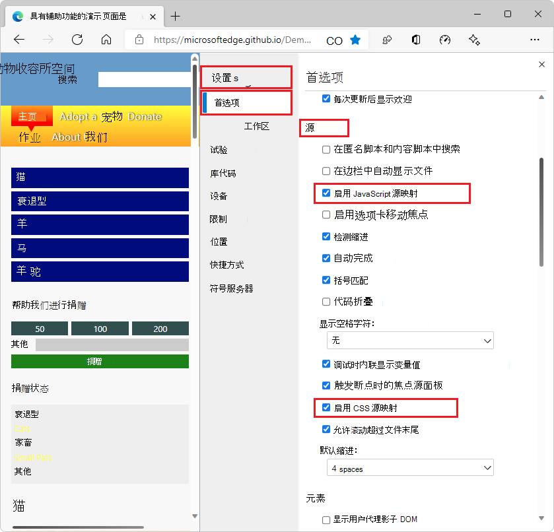Reload the page with the refresh icon
Viewport: 554px width, 532px height.
[x=77, y=40]
